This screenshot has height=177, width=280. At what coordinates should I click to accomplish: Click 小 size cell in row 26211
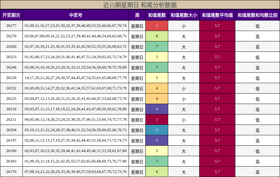pyautogui.click(x=184, y=119)
